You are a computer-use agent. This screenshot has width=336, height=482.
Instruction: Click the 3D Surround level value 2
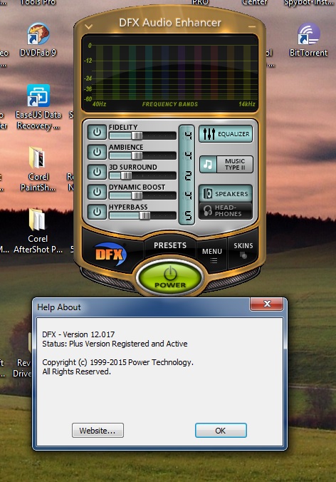[187, 175]
